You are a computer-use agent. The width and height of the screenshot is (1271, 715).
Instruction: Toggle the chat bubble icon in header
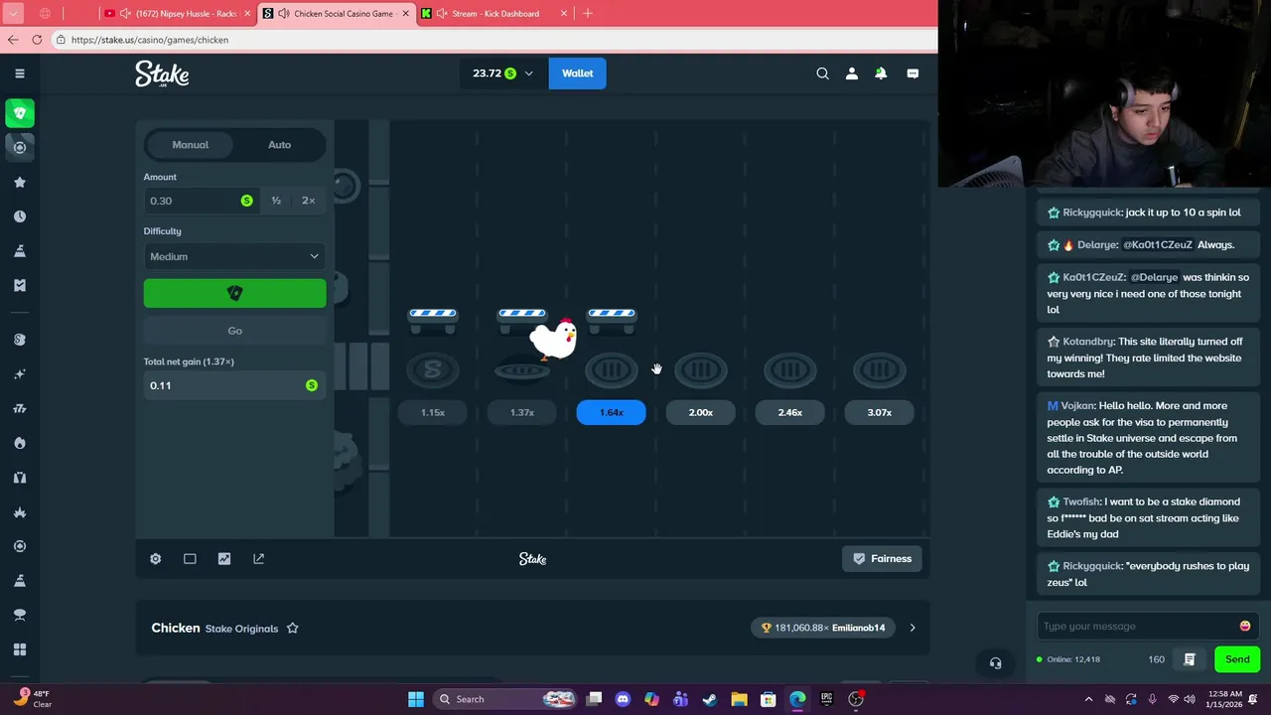point(913,73)
